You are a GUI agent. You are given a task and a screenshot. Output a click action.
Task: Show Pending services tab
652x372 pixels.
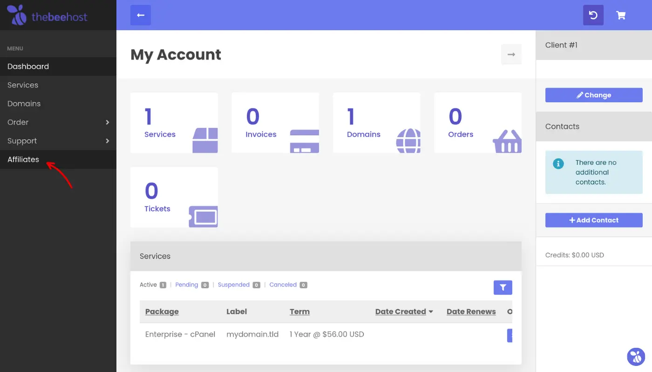click(187, 285)
